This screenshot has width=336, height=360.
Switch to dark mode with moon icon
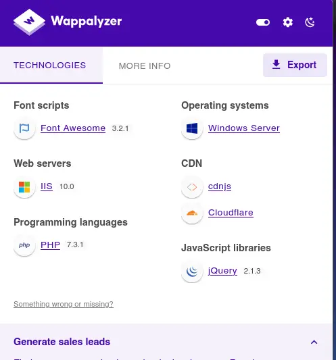[x=310, y=22]
